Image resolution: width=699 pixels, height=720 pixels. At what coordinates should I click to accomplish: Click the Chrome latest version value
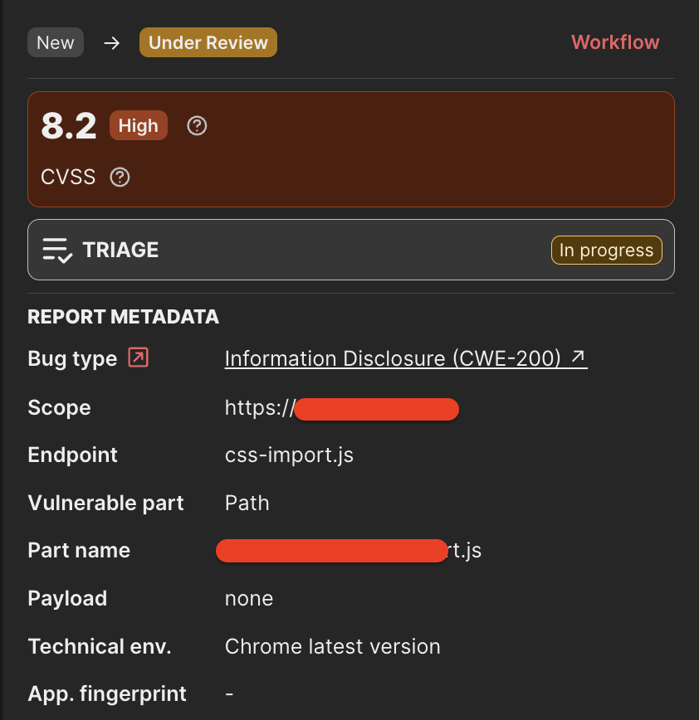click(x=333, y=646)
